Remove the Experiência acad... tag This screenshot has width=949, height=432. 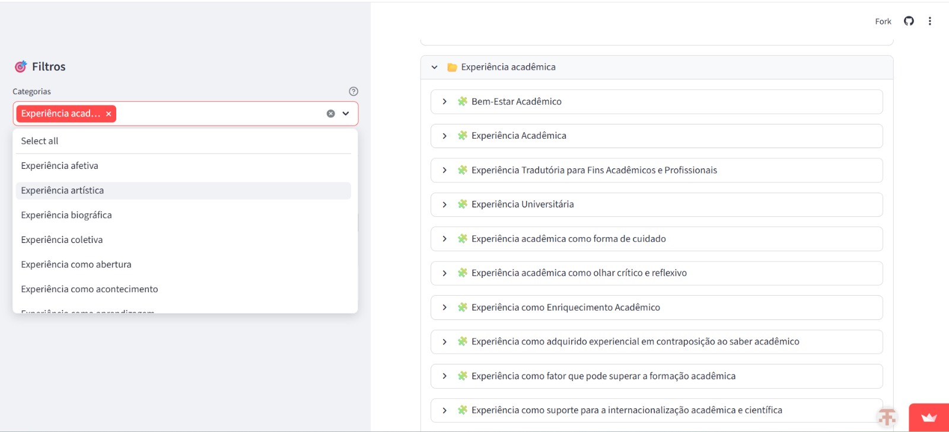click(x=109, y=114)
